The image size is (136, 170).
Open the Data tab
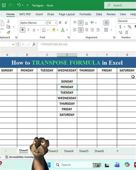[99, 14]
